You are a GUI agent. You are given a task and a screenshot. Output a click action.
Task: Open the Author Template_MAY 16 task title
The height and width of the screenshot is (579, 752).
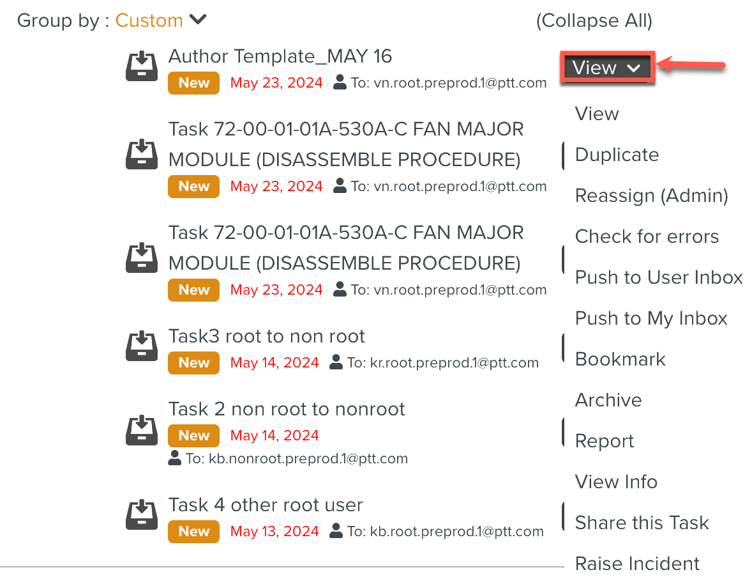(280, 56)
